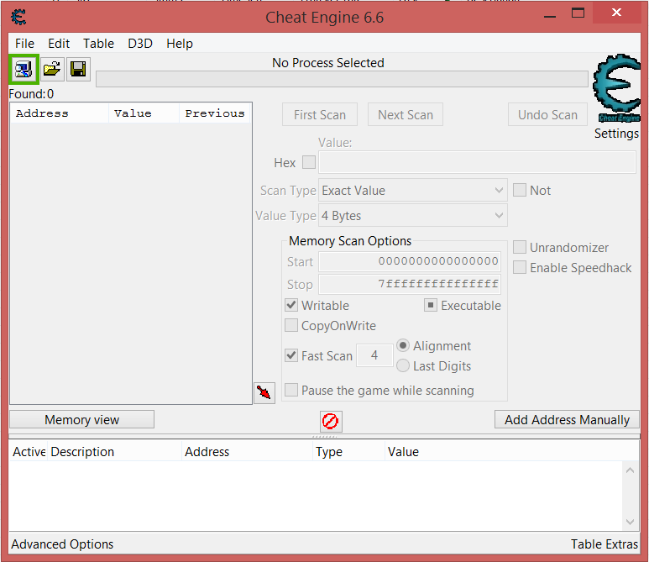Click the Stop address field
This screenshot has width=649, height=562.
[410, 285]
